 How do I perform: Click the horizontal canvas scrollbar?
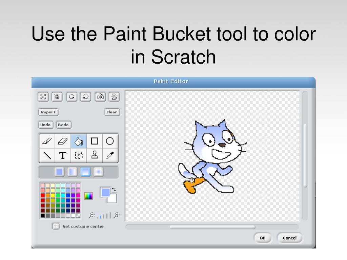tap(212, 227)
